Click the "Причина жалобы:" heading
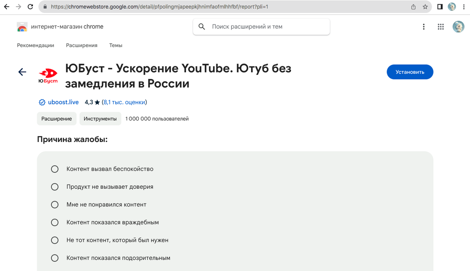 click(x=72, y=139)
